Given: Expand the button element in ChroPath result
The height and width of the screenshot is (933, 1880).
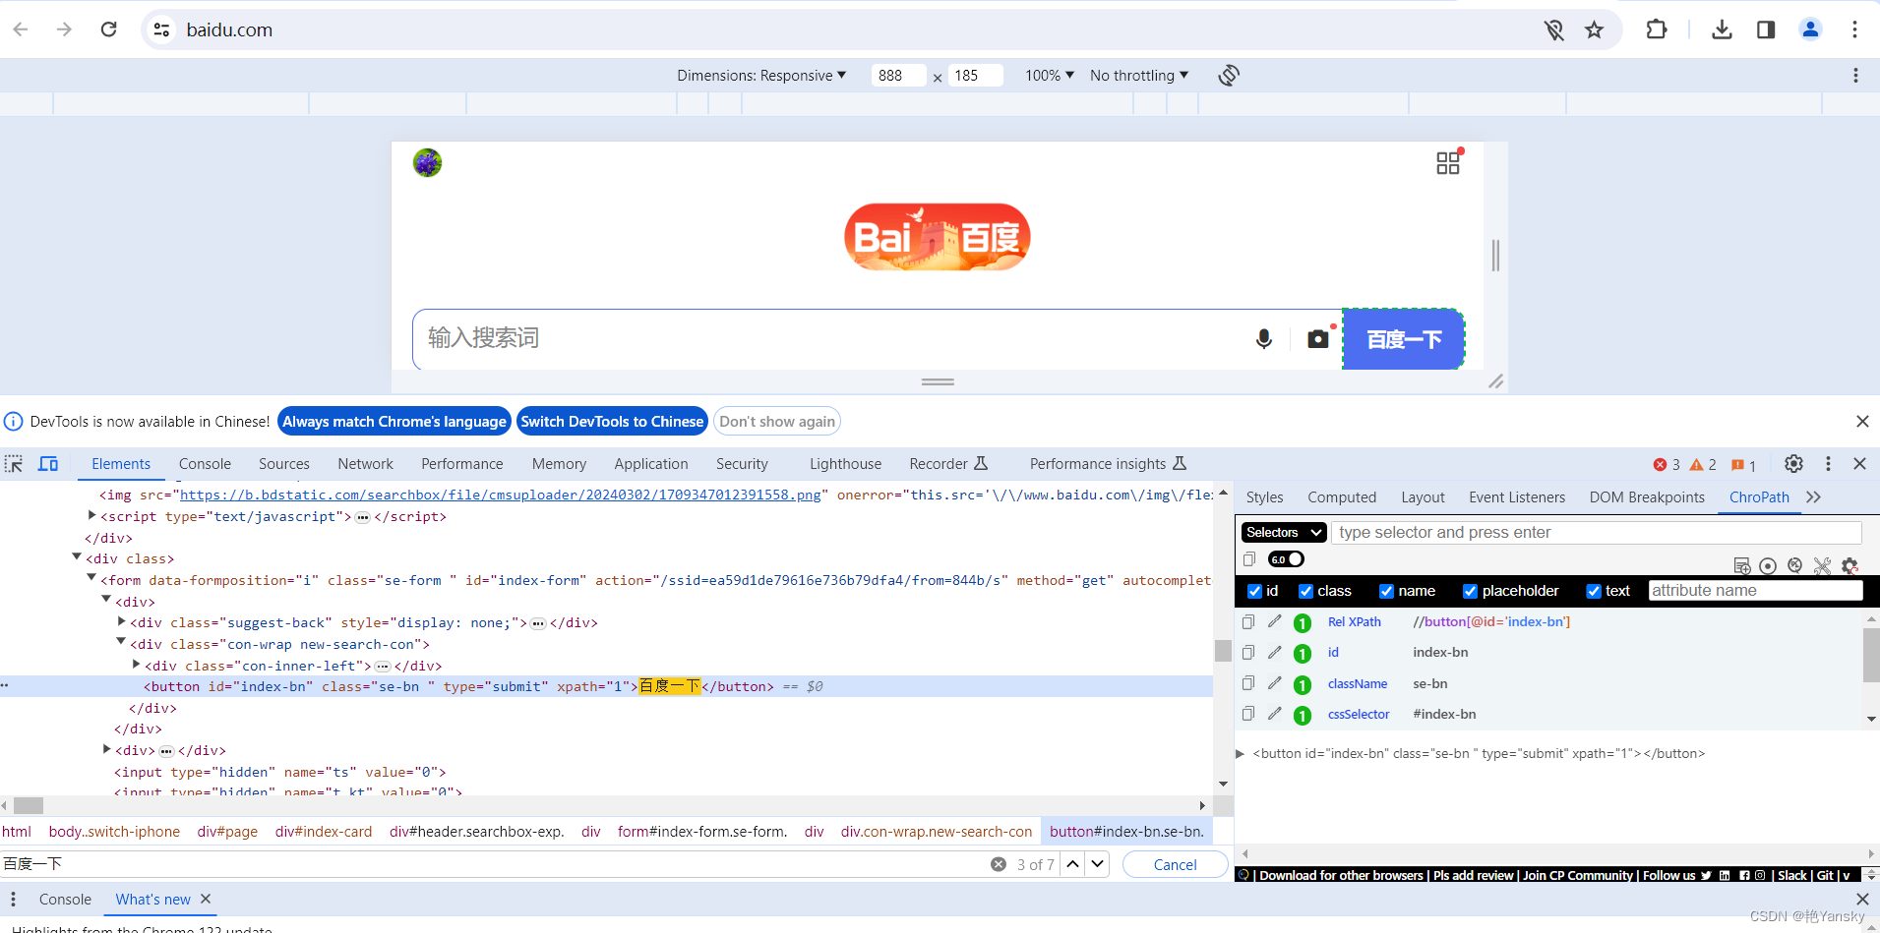Looking at the screenshot, I should point(1241,754).
